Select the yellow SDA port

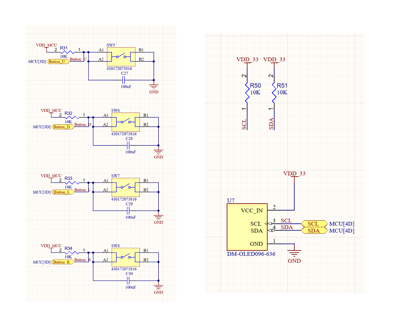[x=314, y=231]
